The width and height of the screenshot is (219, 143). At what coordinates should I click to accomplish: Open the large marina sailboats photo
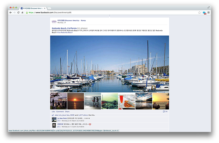click(109, 64)
